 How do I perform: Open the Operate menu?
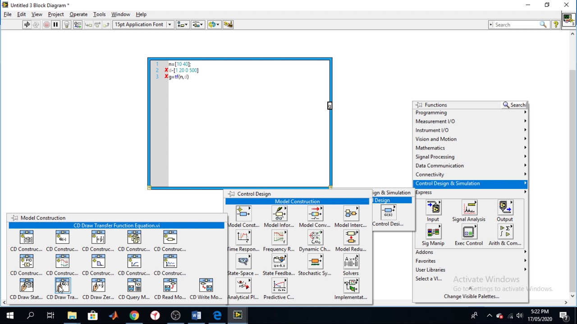(x=78, y=14)
